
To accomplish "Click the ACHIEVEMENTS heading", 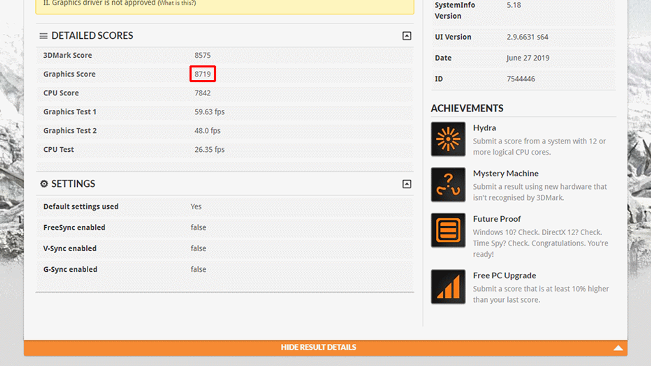I will coord(467,108).
